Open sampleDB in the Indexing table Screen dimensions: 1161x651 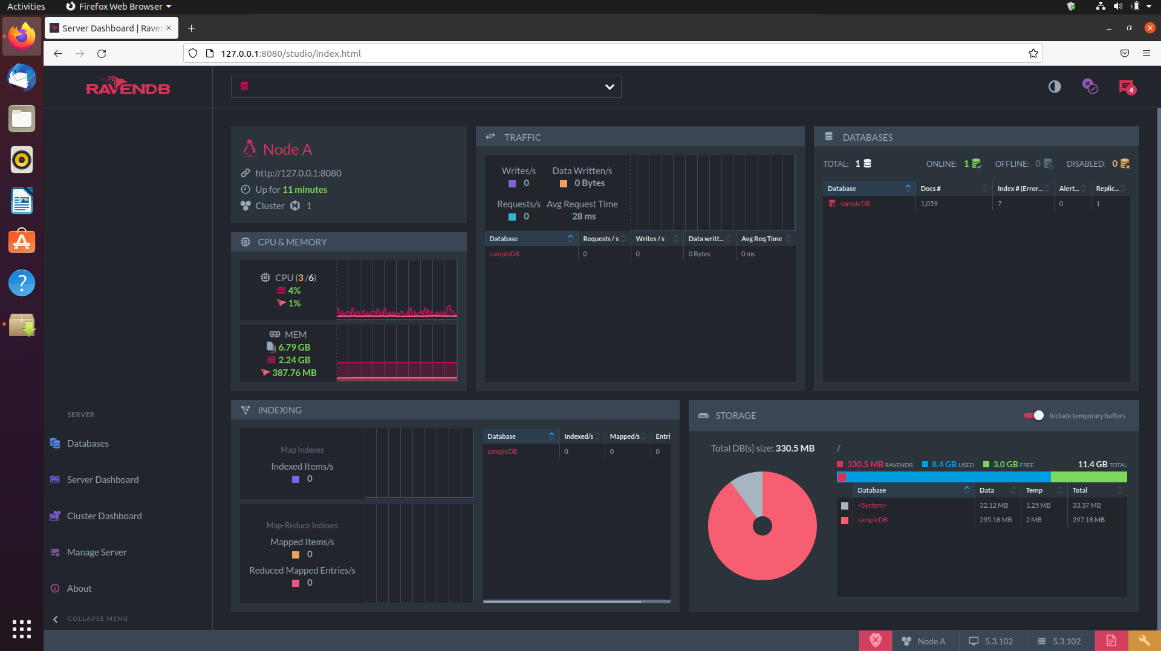(502, 452)
